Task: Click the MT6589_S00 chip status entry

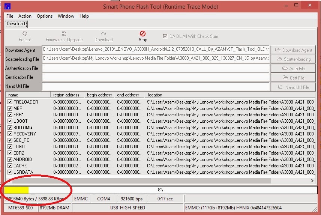Action: click(21, 208)
